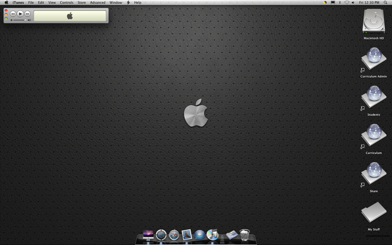Image resolution: width=392 pixels, height=245 pixels.
Task: Open the Store menu in menu bar
Action: pos(82,3)
